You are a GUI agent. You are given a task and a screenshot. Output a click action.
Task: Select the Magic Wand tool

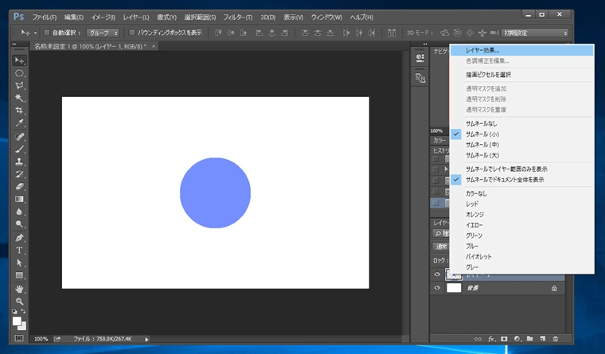(19, 98)
